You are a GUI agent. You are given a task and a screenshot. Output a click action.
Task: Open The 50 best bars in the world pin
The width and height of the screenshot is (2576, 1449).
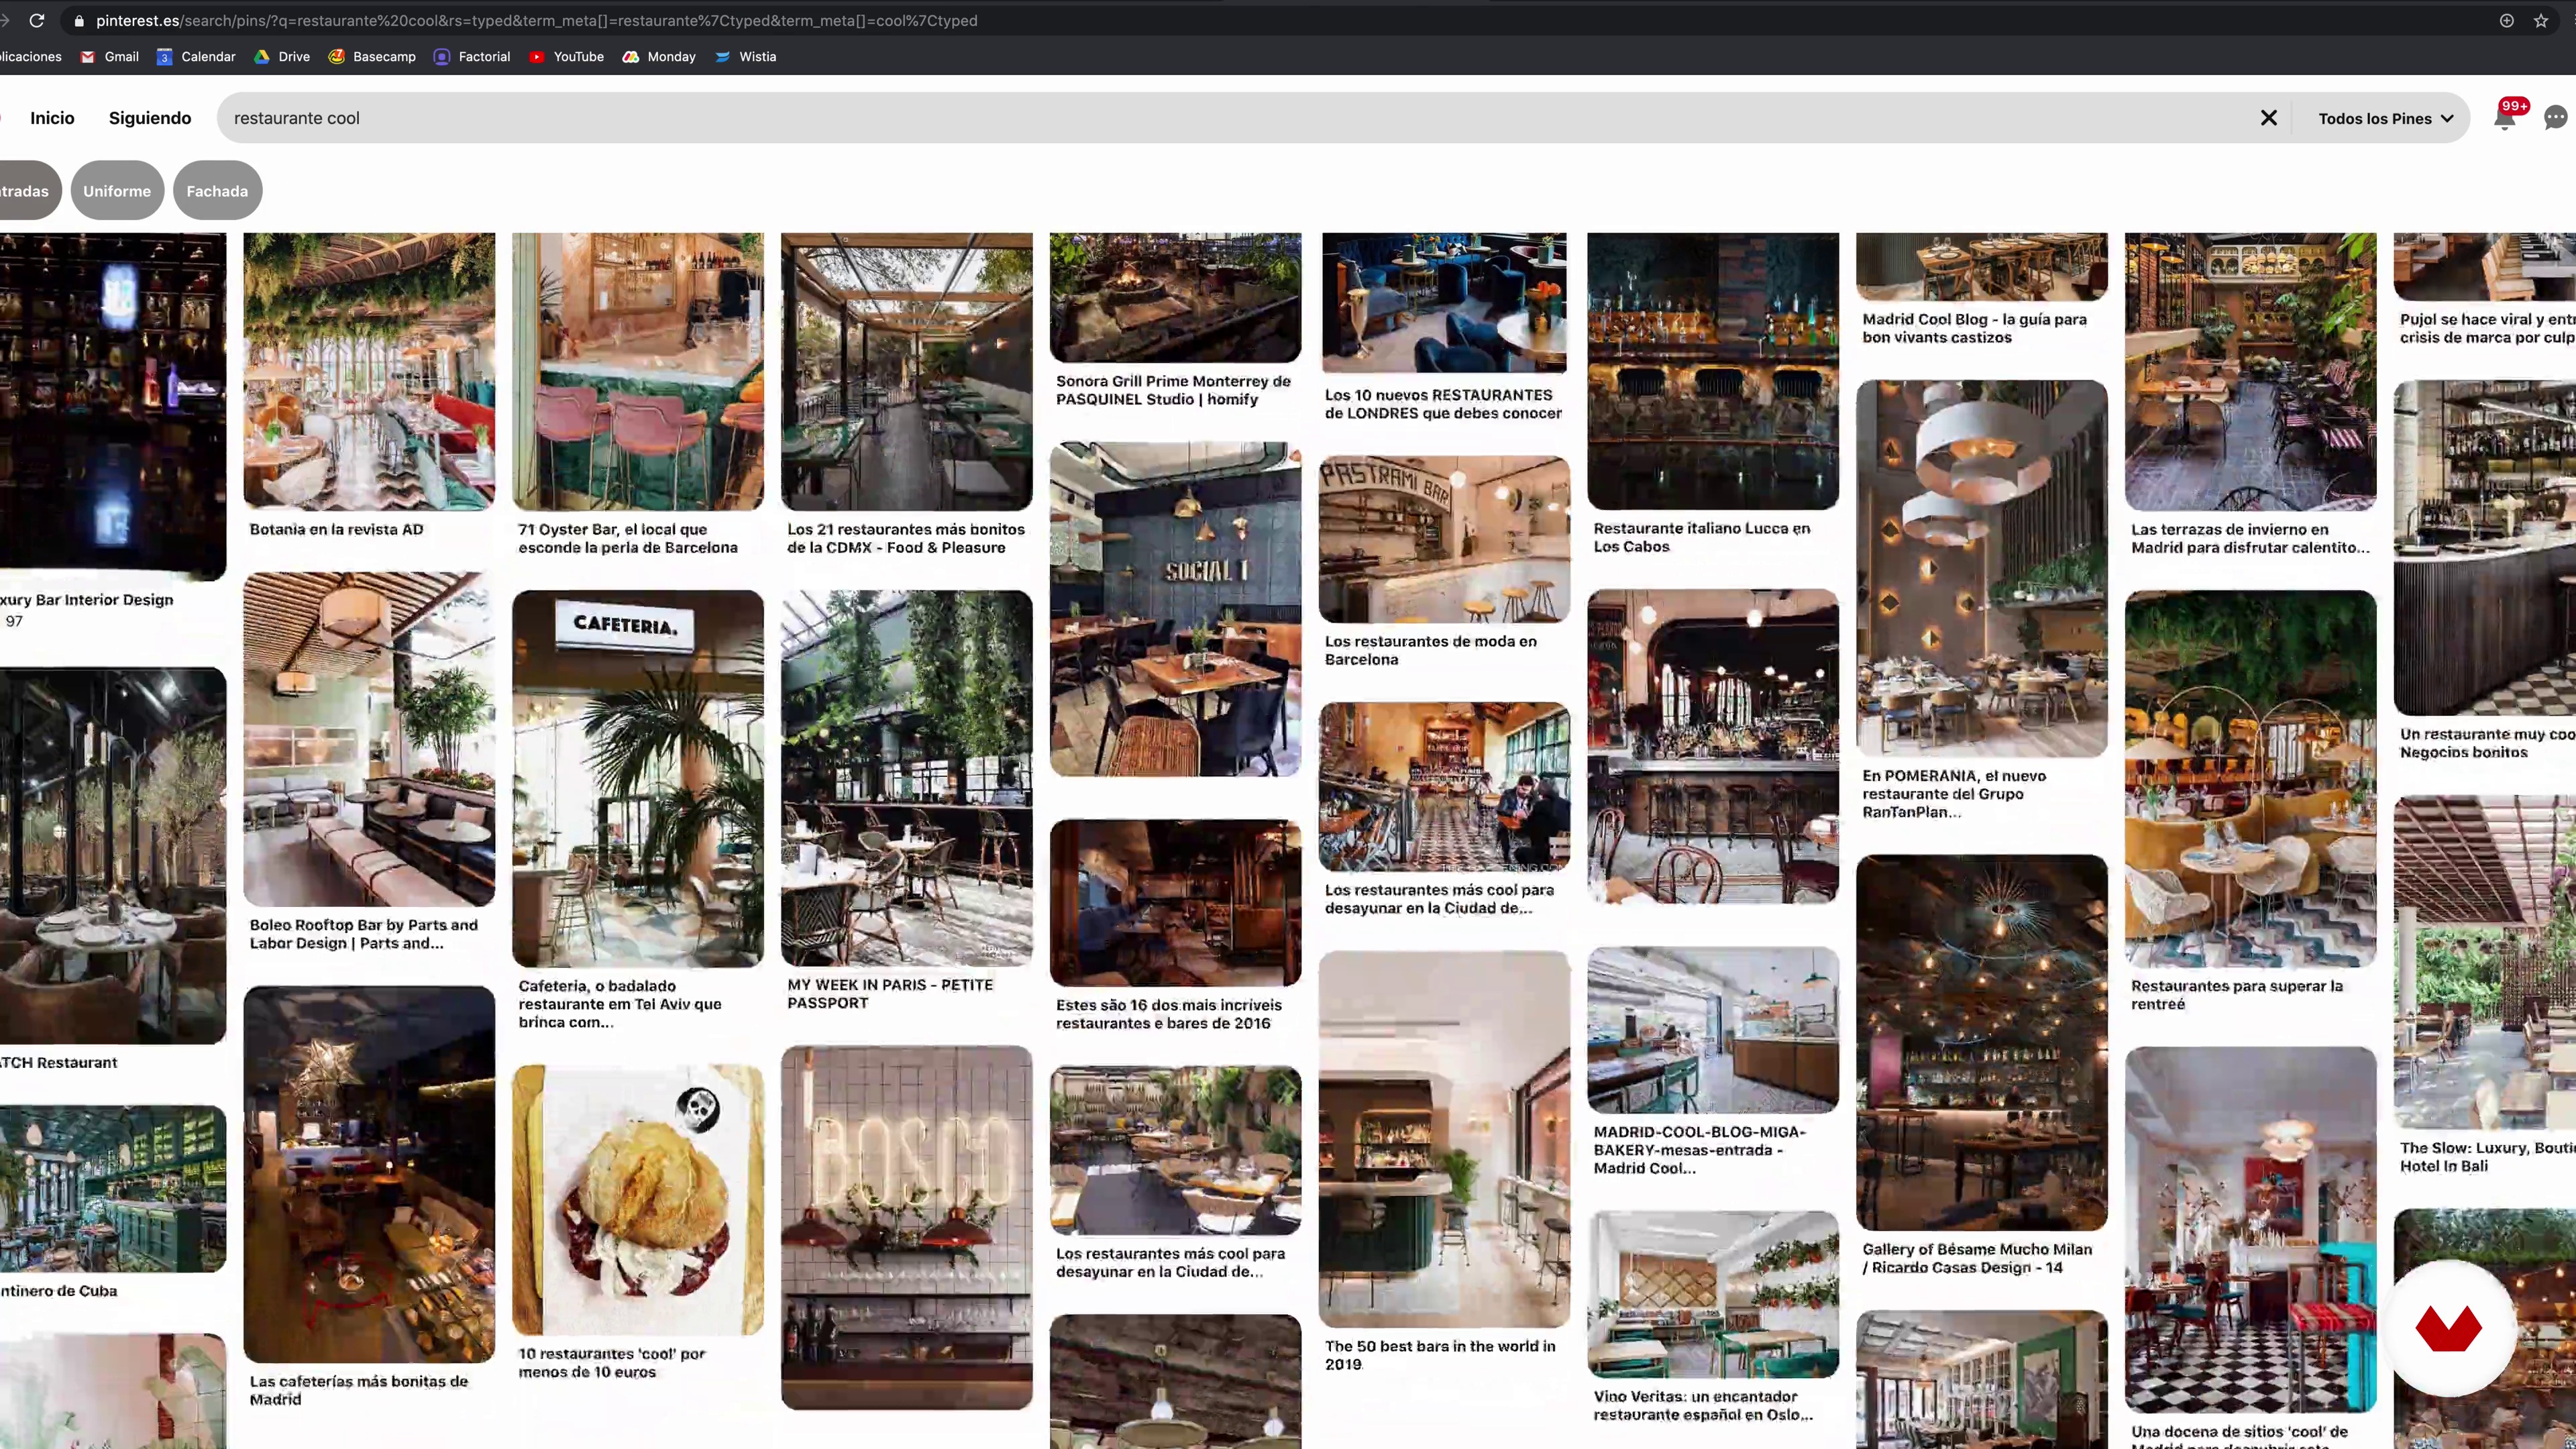click(x=1444, y=1139)
